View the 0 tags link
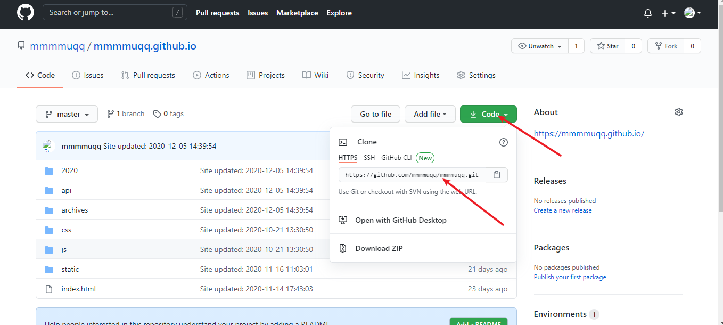The width and height of the screenshot is (723, 325). (x=168, y=113)
